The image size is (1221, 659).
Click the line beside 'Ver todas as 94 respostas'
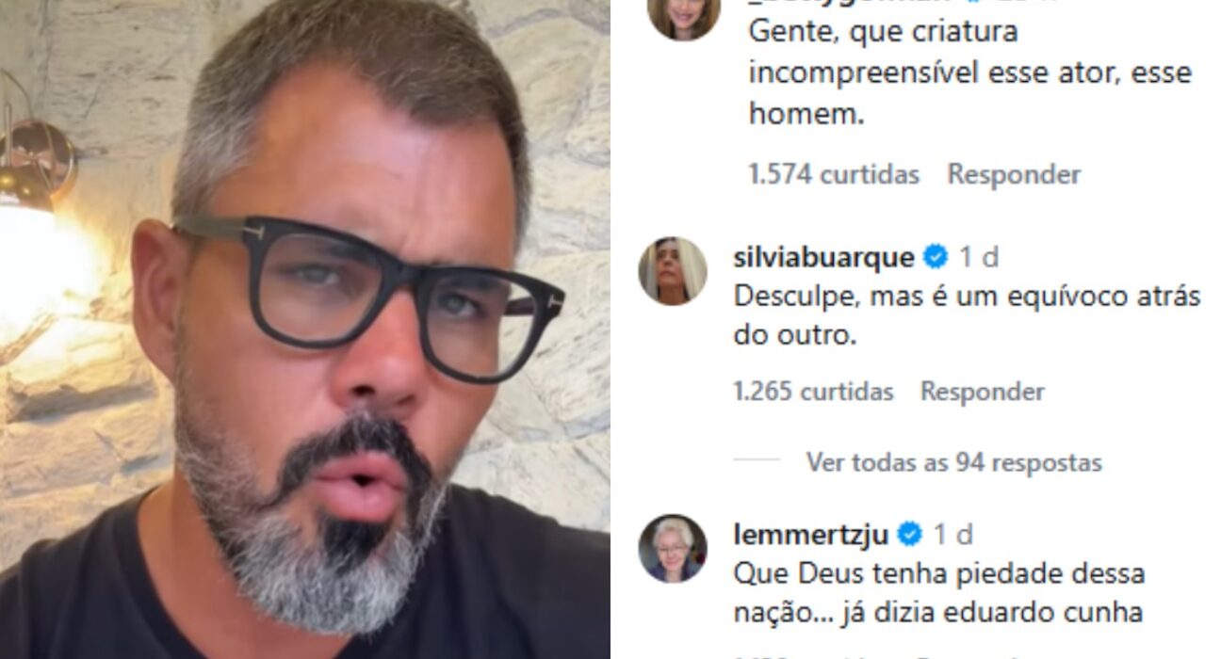click(x=757, y=462)
